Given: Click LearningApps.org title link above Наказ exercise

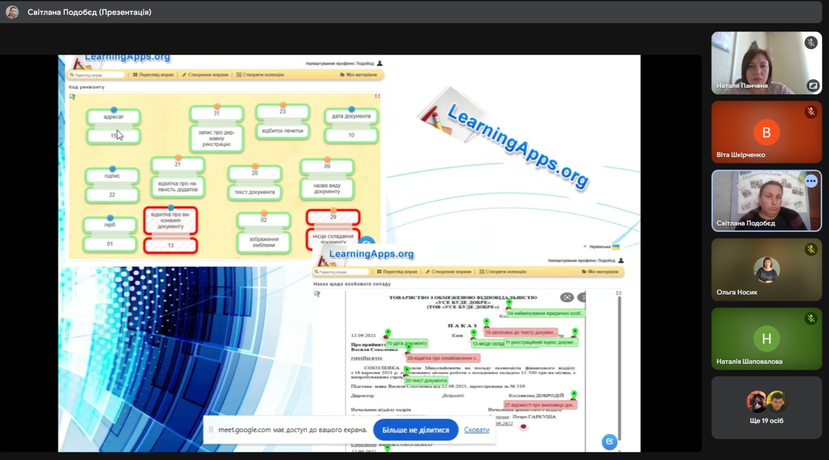Looking at the screenshot, I should coord(371,253).
